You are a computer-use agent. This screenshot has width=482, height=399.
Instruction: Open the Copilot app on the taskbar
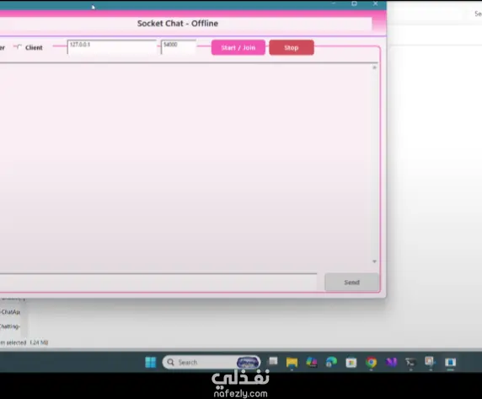[x=312, y=362]
